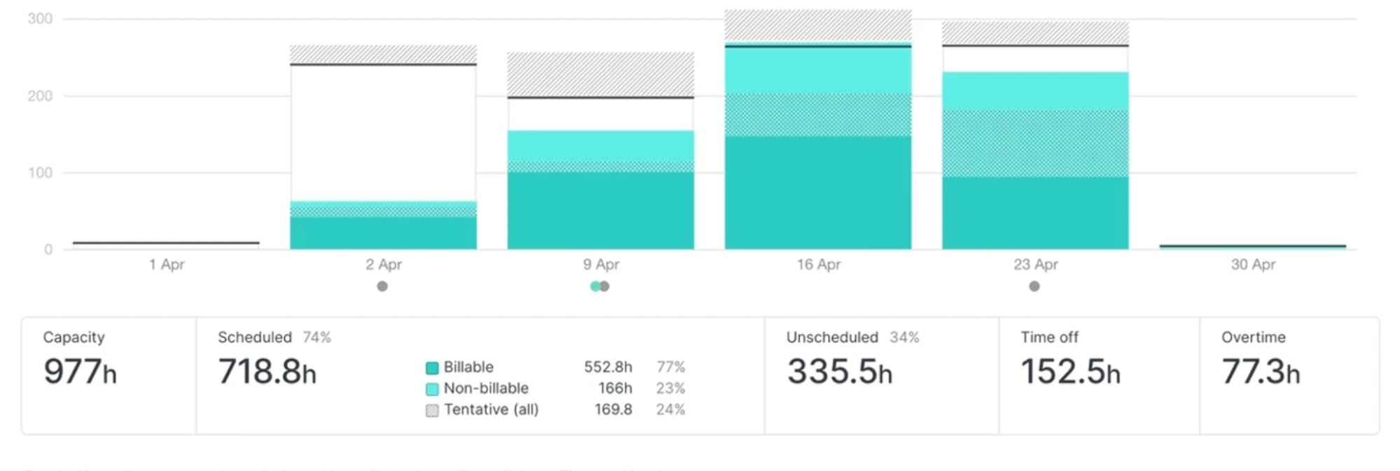Click the Unscheduled 335.5h figure
This screenshot has width=1400, height=471.
coord(840,371)
